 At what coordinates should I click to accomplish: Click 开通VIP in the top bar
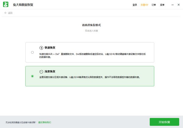pos(144,5)
